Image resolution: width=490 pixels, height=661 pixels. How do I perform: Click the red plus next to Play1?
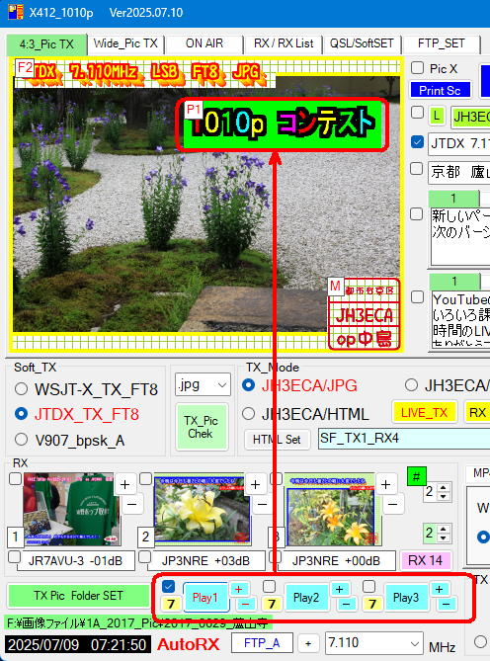239,589
